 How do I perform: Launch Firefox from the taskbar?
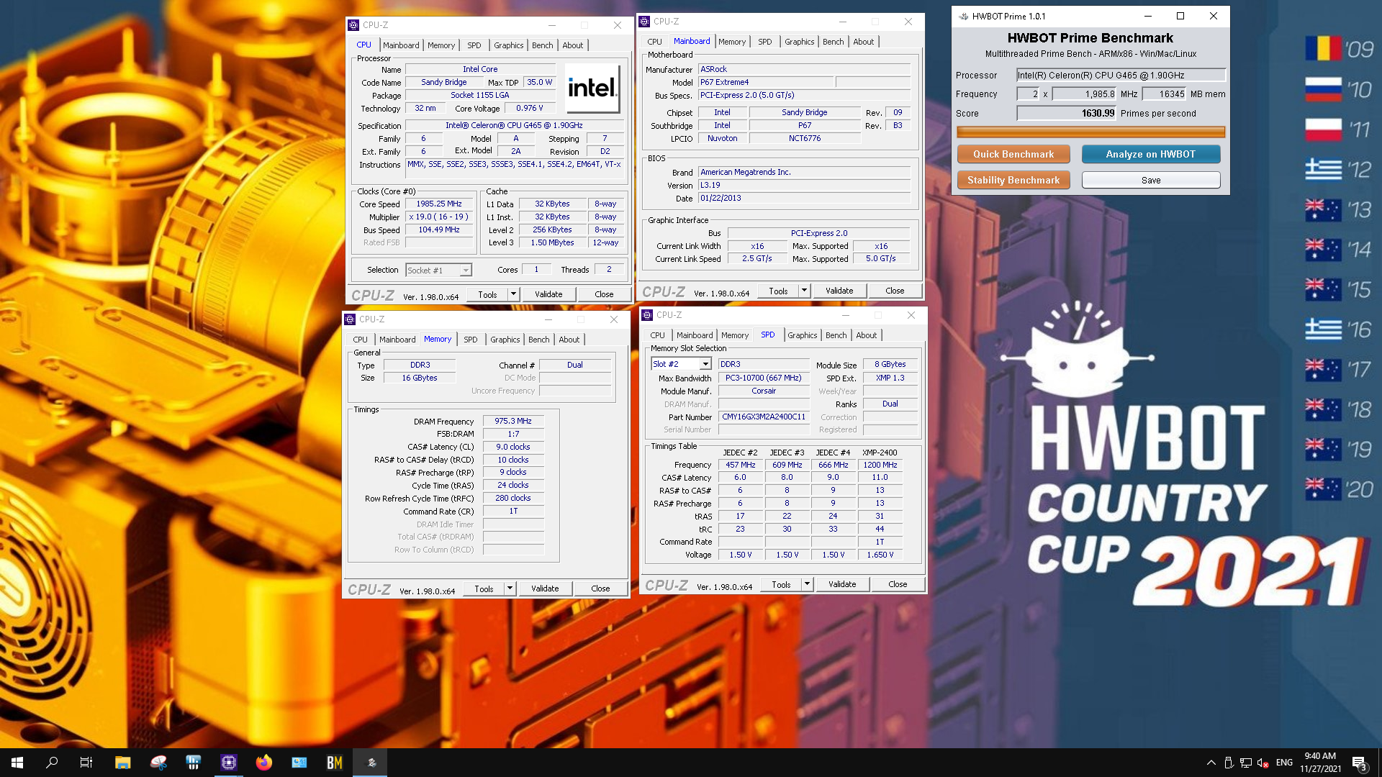pyautogui.click(x=264, y=763)
